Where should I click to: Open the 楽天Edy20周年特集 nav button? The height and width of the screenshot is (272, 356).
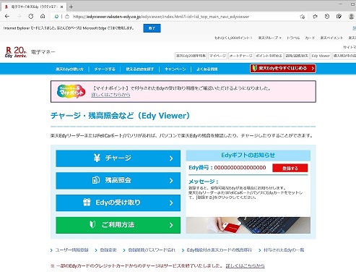pos(191,56)
